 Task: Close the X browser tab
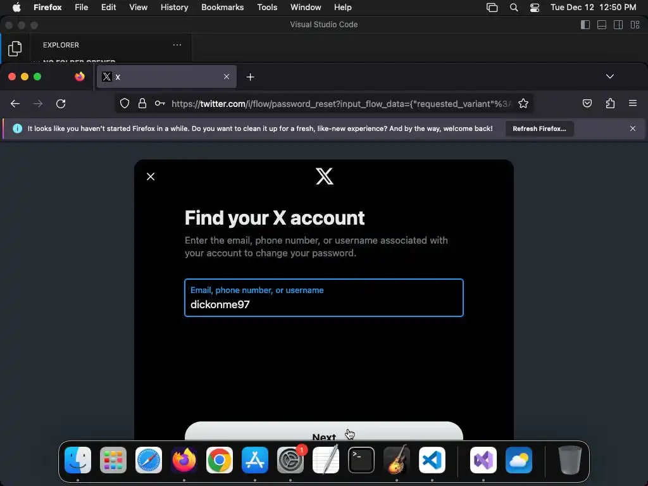pyautogui.click(x=227, y=77)
